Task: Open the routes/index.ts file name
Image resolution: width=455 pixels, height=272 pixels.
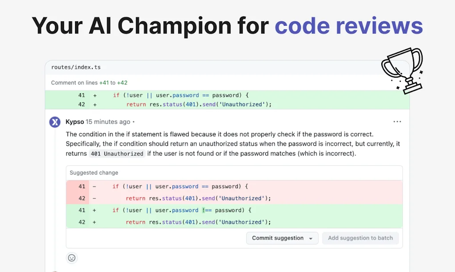Action: [76, 67]
